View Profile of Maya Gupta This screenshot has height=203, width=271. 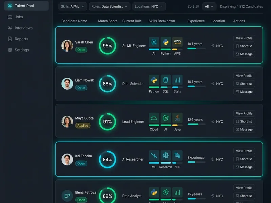pyautogui.click(x=244, y=113)
